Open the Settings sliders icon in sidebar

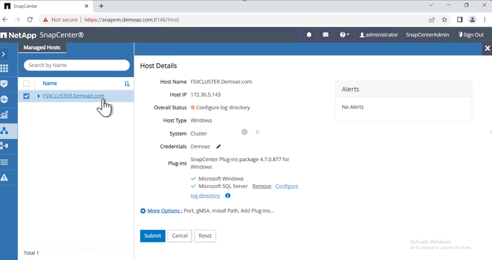coord(5,162)
